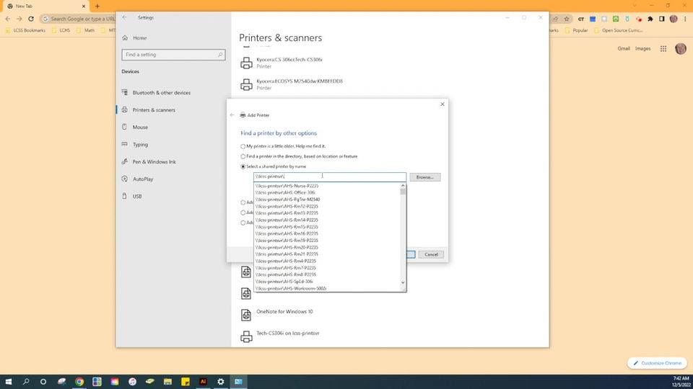Click the search magnifier in Find a setting

(x=220, y=55)
